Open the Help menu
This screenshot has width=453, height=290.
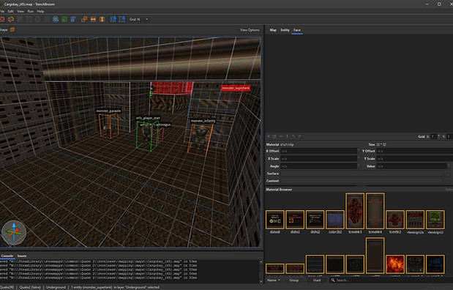40,11
